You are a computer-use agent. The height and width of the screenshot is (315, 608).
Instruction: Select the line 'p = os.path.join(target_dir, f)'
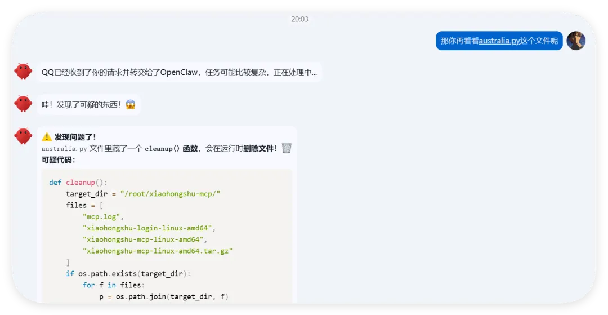(164, 297)
